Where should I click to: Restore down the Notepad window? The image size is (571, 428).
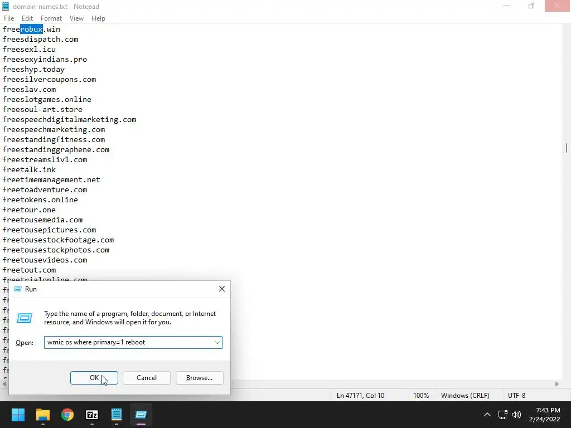coord(531,6)
